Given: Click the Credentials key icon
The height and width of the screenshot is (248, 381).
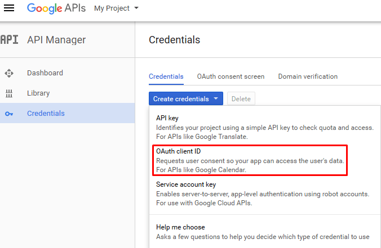Looking at the screenshot, I should click(9, 114).
